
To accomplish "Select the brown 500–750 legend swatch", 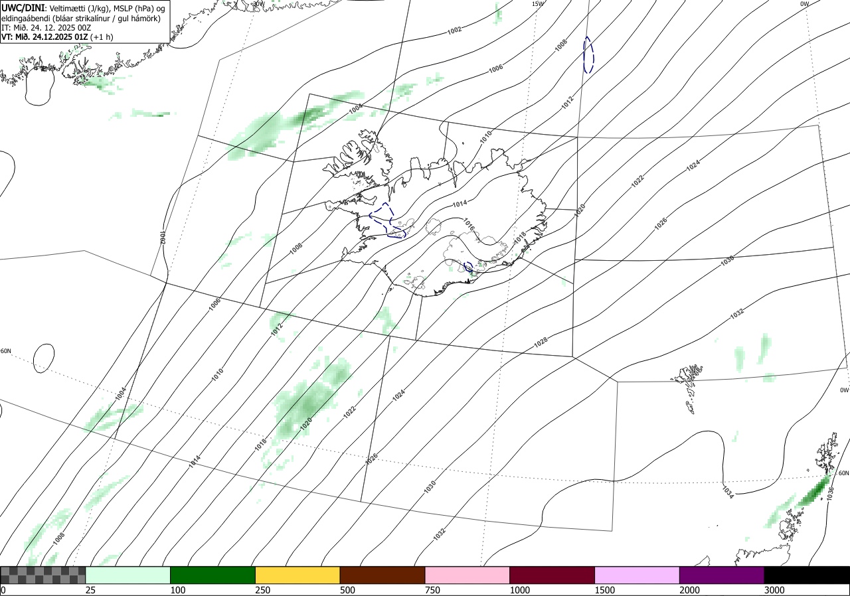I will coord(382,575).
